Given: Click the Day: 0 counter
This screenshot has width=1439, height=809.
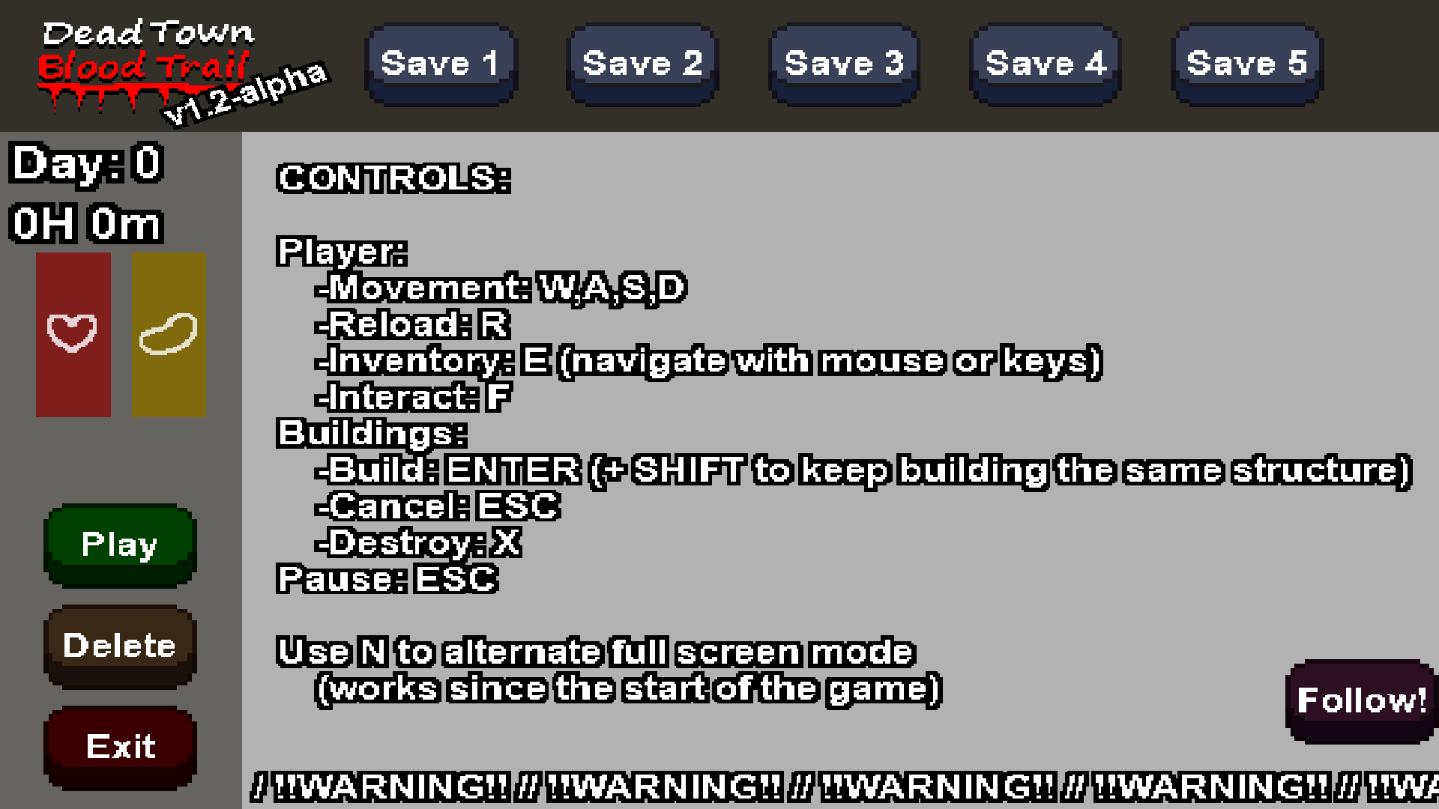Looking at the screenshot, I should pyautogui.click(x=87, y=163).
